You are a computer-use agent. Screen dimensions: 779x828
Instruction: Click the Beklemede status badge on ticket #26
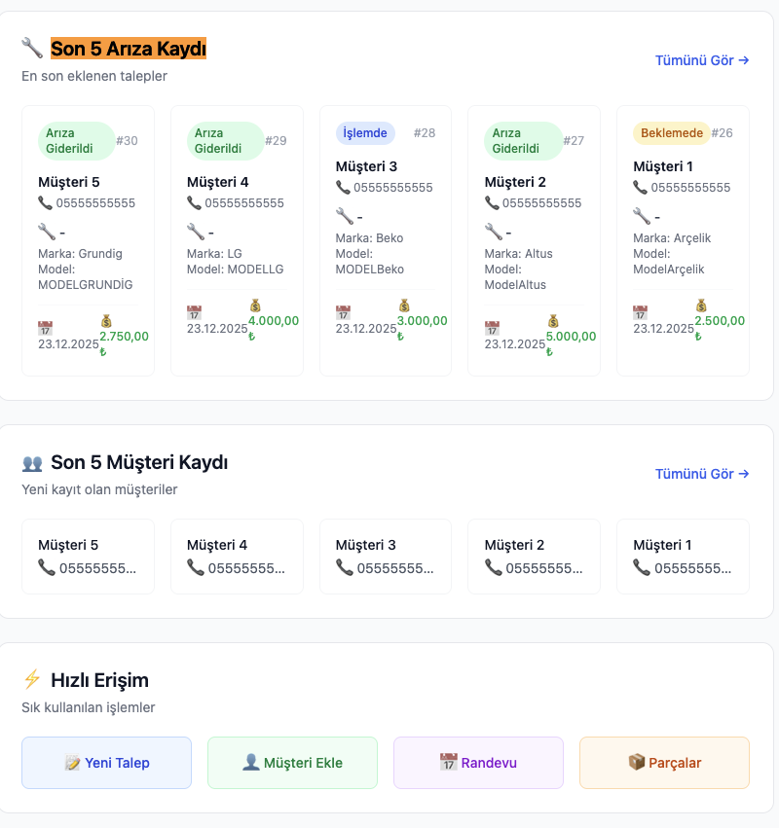coord(671,133)
